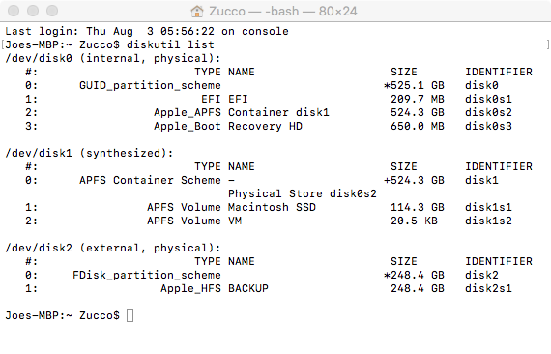Click the 'Container disk1' name text
This screenshot has width=551, height=354.
click(x=278, y=112)
